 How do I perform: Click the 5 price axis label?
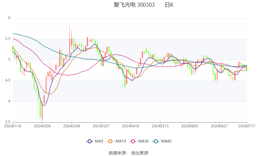click(9, 59)
